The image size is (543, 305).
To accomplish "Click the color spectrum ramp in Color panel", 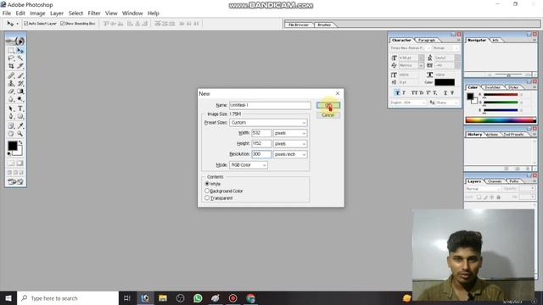I will [501, 120].
